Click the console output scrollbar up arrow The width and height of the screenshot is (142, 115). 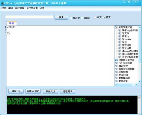139,97
